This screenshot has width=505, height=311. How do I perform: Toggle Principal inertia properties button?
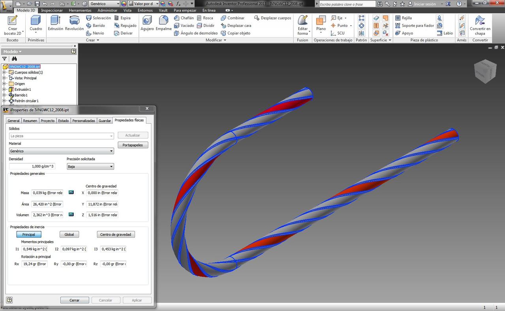click(29, 234)
